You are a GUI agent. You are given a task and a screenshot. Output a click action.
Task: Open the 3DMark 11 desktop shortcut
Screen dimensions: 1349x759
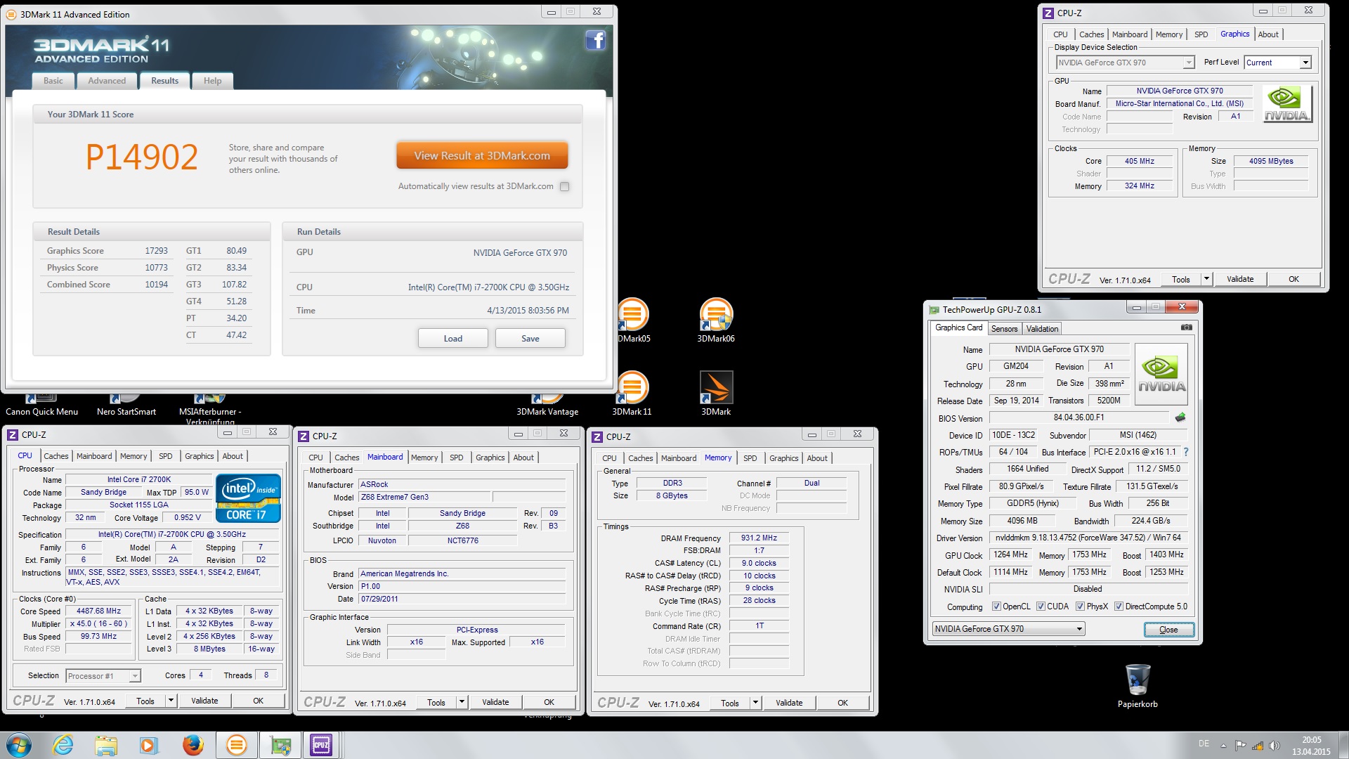click(632, 394)
